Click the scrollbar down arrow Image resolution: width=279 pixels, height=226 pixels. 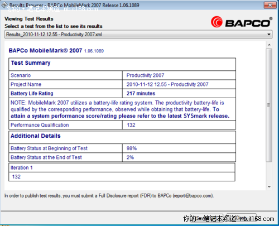coord(269,187)
